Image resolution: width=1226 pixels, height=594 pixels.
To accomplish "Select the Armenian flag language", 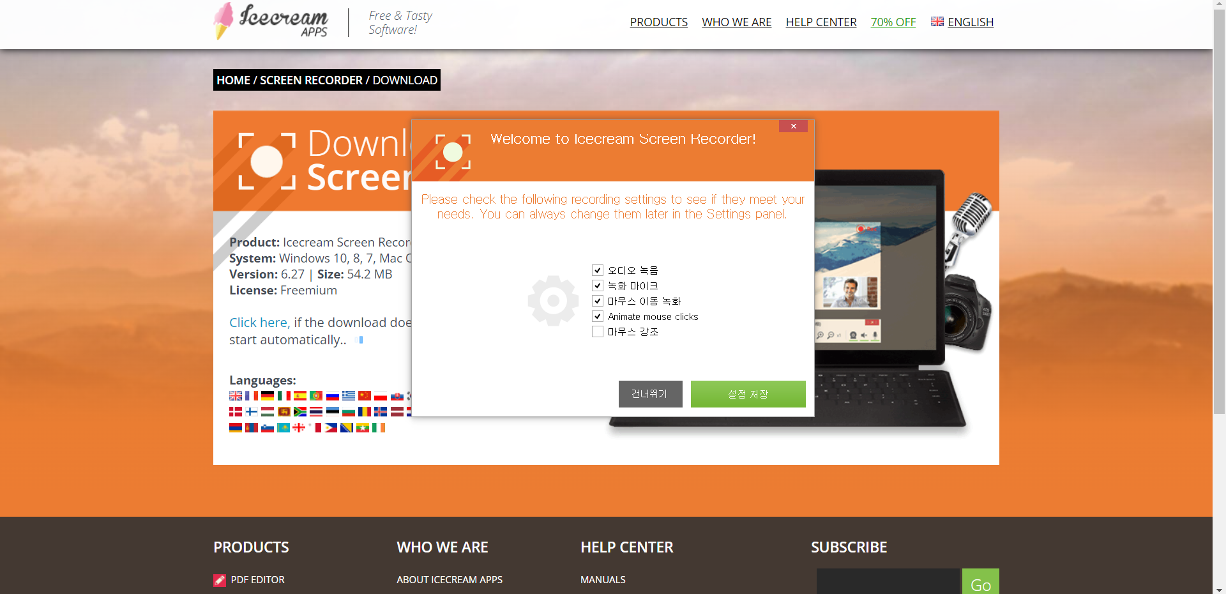I will tap(236, 427).
